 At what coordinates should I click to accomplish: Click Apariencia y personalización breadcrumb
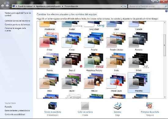tap(49, 6)
